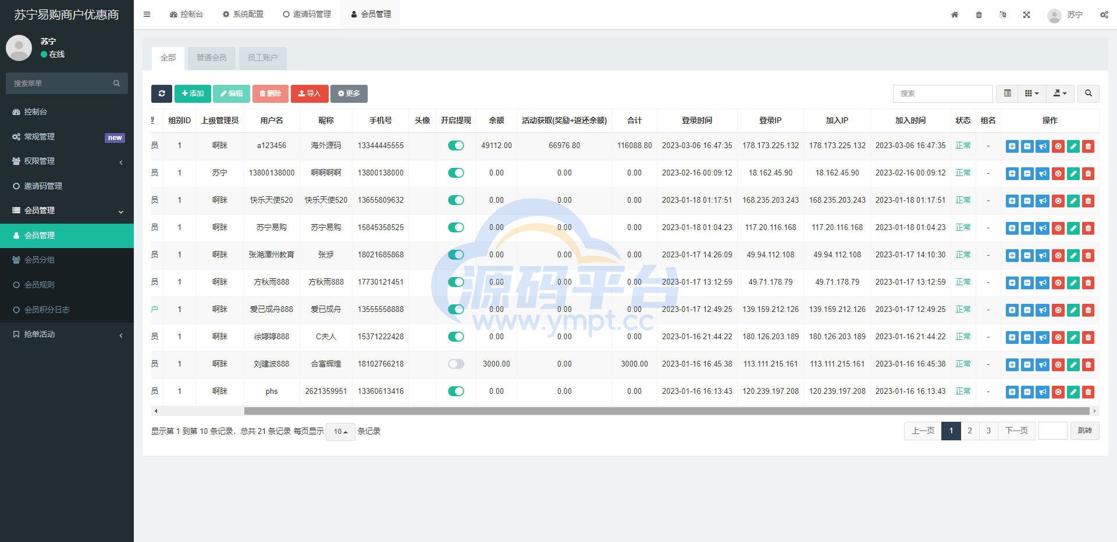Switch to the 员工账户 tab

(x=263, y=58)
